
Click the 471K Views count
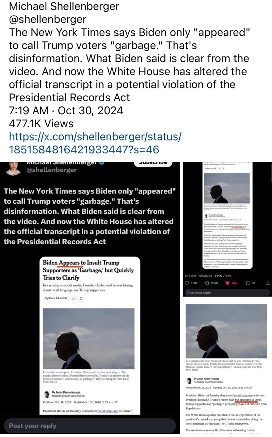coord(223,276)
